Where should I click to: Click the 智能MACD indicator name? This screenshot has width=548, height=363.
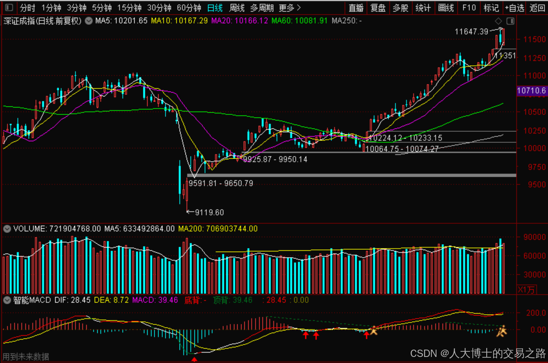point(32,300)
